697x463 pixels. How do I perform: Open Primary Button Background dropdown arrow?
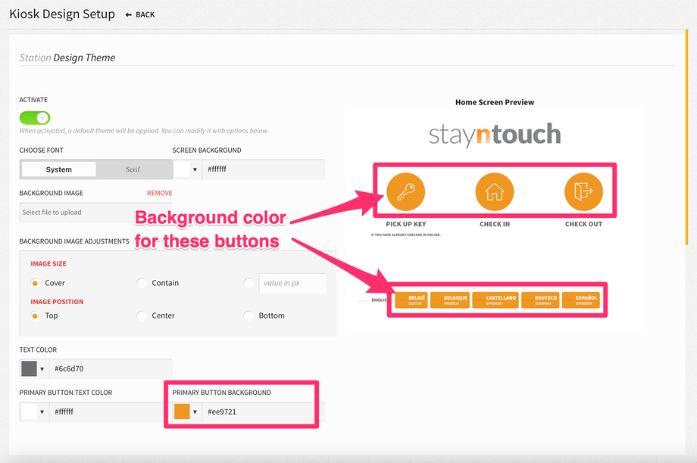(x=195, y=412)
